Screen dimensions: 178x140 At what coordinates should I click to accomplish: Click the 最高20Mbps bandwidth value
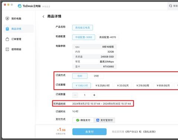click(x=107, y=61)
